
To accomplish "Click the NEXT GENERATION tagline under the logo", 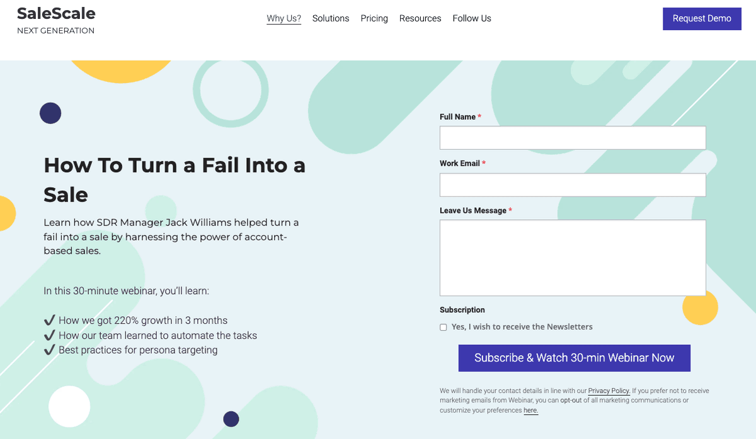I will 55,31.
